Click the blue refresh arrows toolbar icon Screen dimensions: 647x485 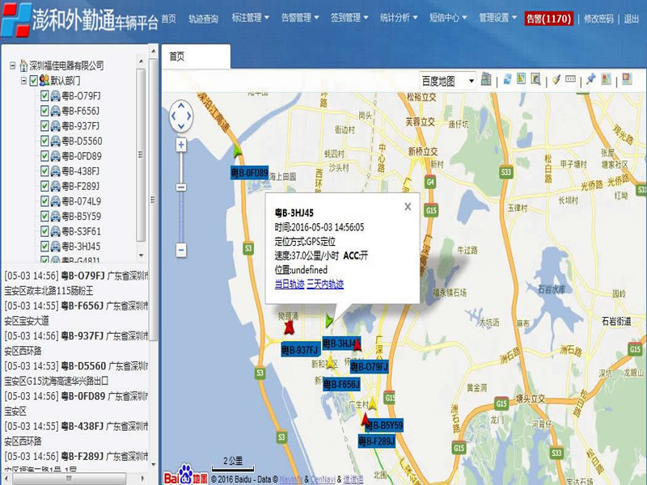(508, 78)
